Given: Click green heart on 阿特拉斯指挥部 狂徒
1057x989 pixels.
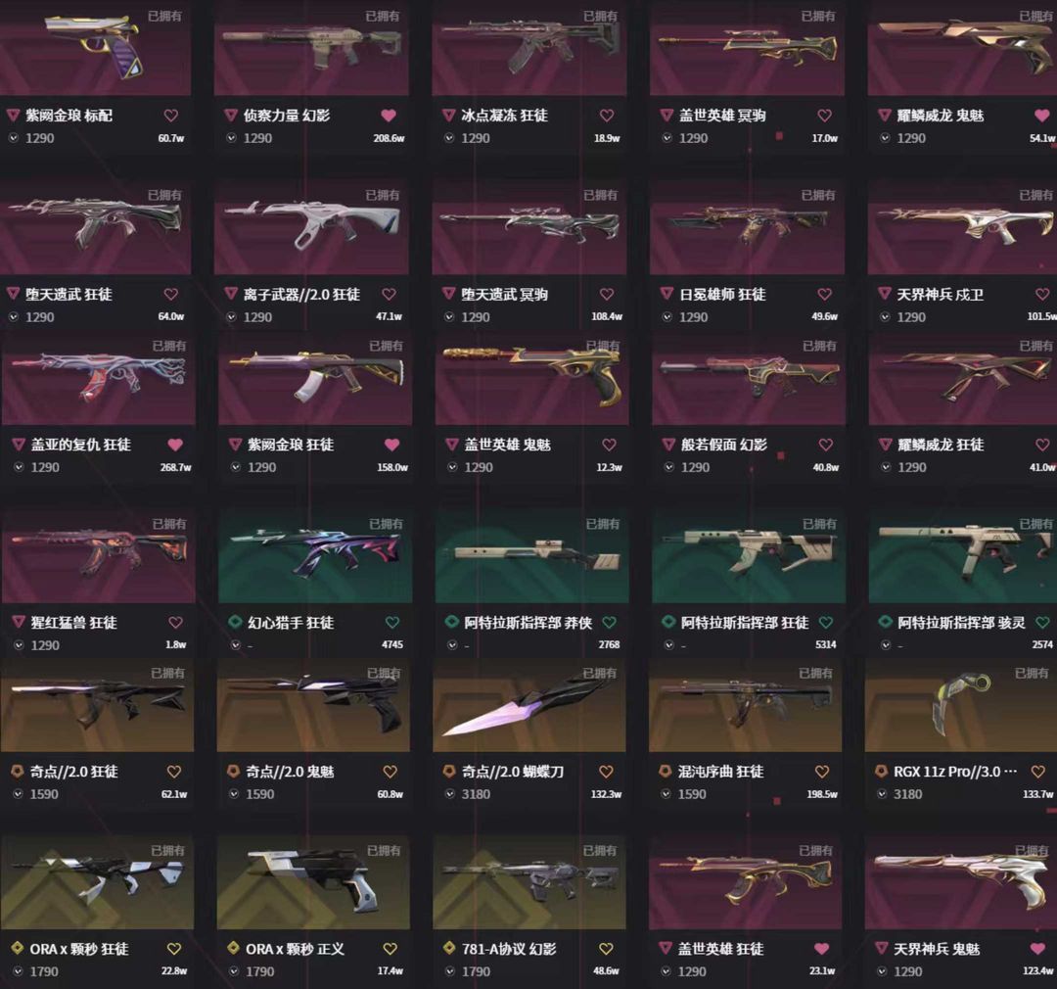Looking at the screenshot, I should tap(826, 622).
